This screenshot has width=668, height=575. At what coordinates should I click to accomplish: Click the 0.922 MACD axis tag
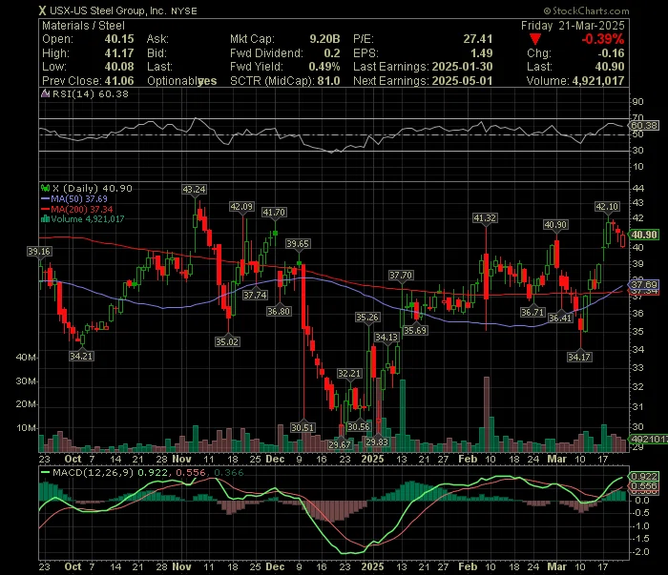pyautogui.click(x=644, y=477)
